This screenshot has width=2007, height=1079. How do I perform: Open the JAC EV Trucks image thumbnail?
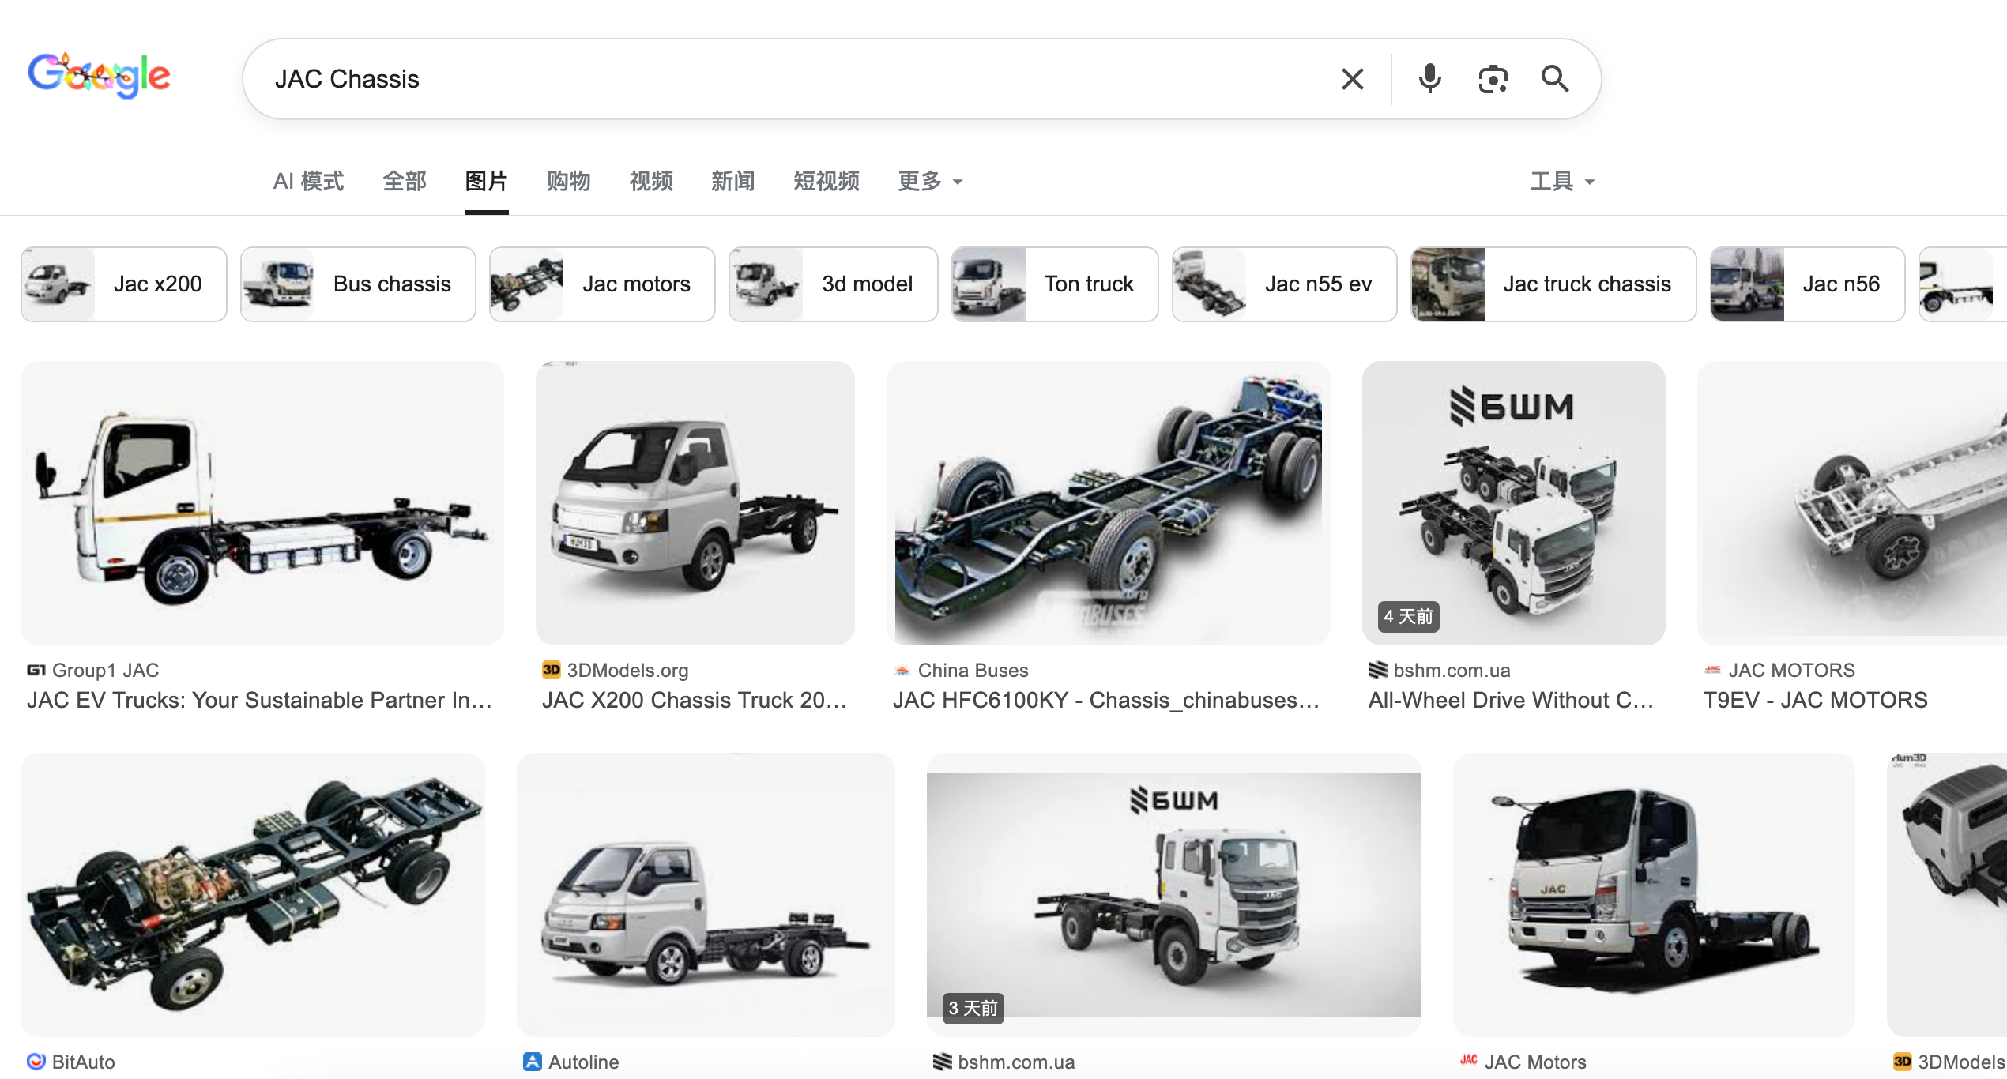pyautogui.click(x=262, y=503)
